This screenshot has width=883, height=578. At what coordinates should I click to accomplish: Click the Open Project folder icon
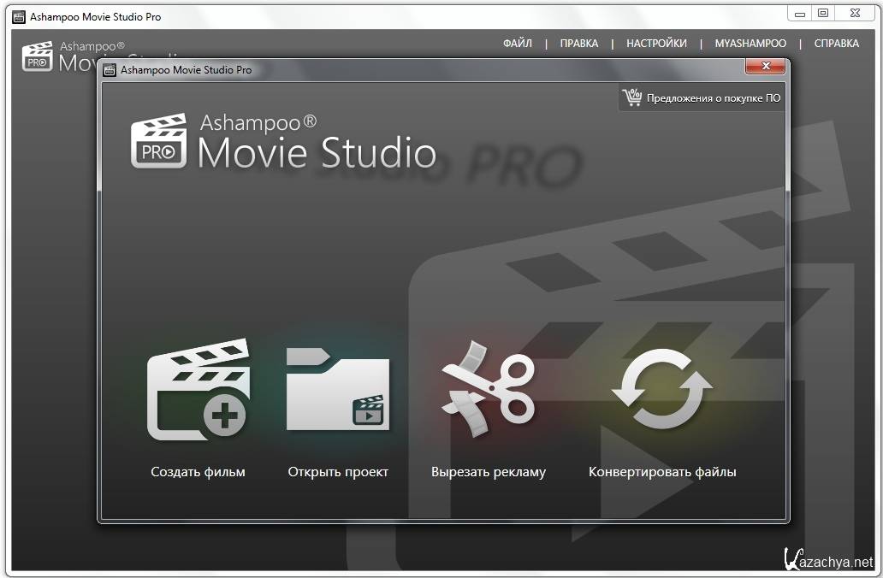click(x=337, y=390)
